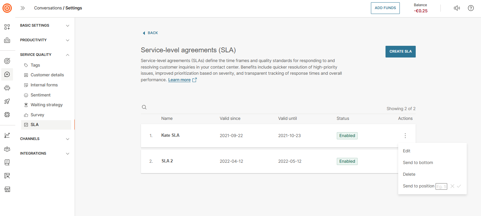Cancel send to position with X icon
This screenshot has width=481, height=216.
[x=452, y=186]
